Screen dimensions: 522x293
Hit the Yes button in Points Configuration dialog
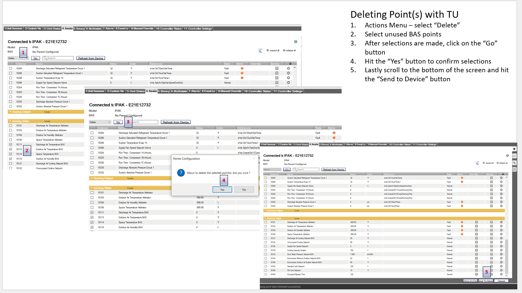[x=222, y=189]
